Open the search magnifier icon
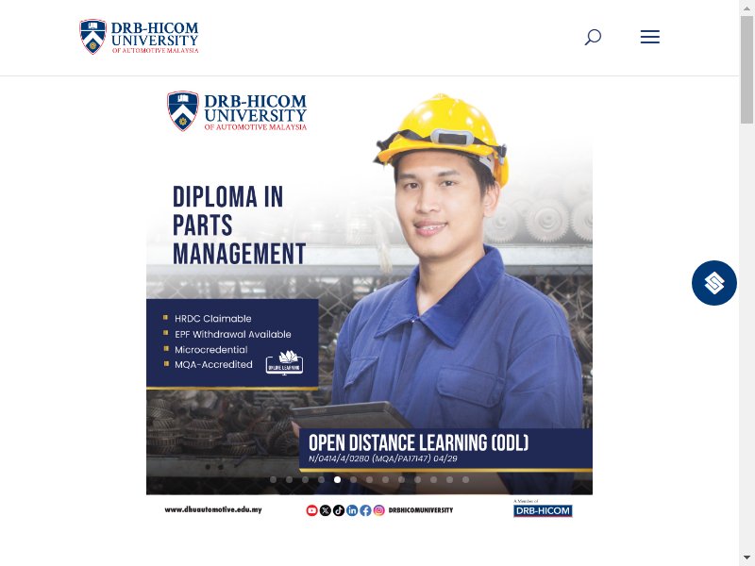 point(593,37)
